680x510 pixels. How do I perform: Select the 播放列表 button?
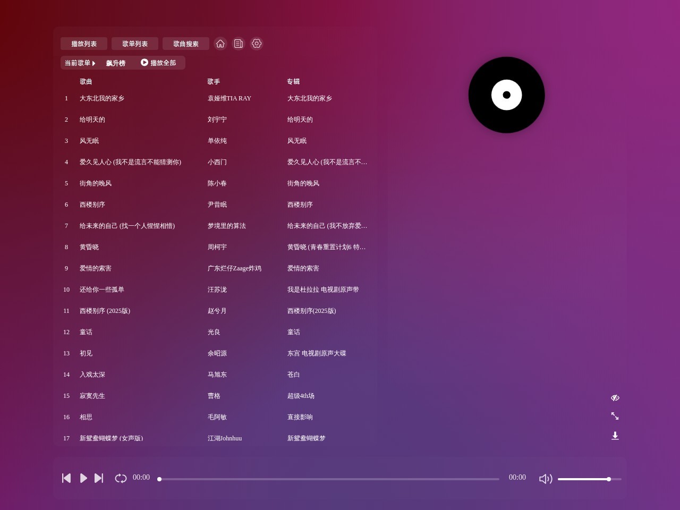(x=83, y=44)
